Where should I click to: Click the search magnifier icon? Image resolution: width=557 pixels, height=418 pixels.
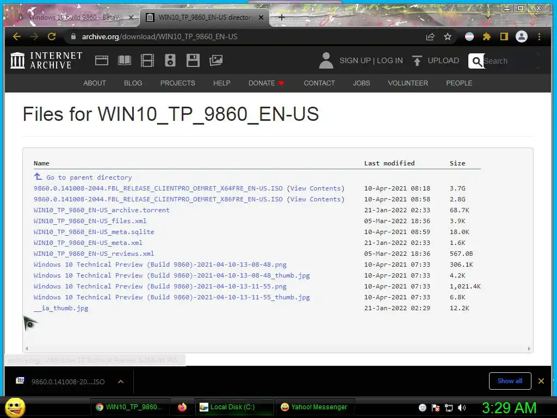pyautogui.click(x=476, y=61)
